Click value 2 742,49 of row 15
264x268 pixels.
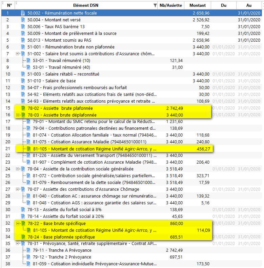pyautogui.click(x=175, y=108)
